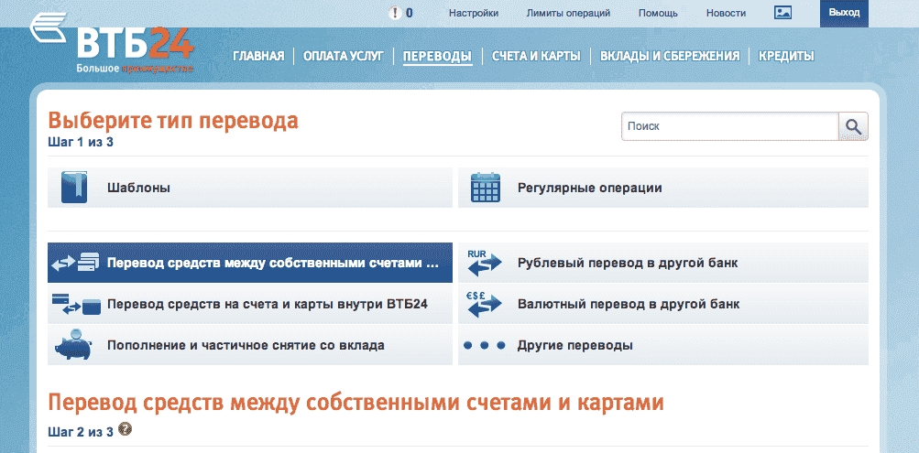Open Счета и карты section
Viewport: 919px width, 453px height.
pos(536,56)
